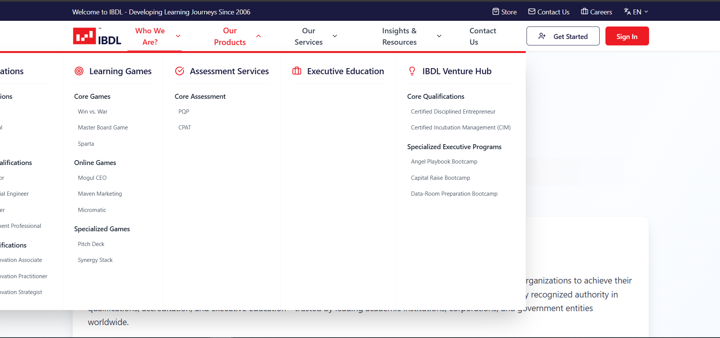Click the Learning Games target icon

[79, 71]
